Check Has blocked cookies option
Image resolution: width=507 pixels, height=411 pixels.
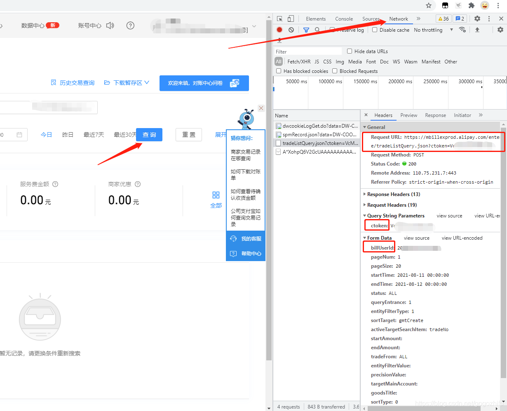click(279, 71)
